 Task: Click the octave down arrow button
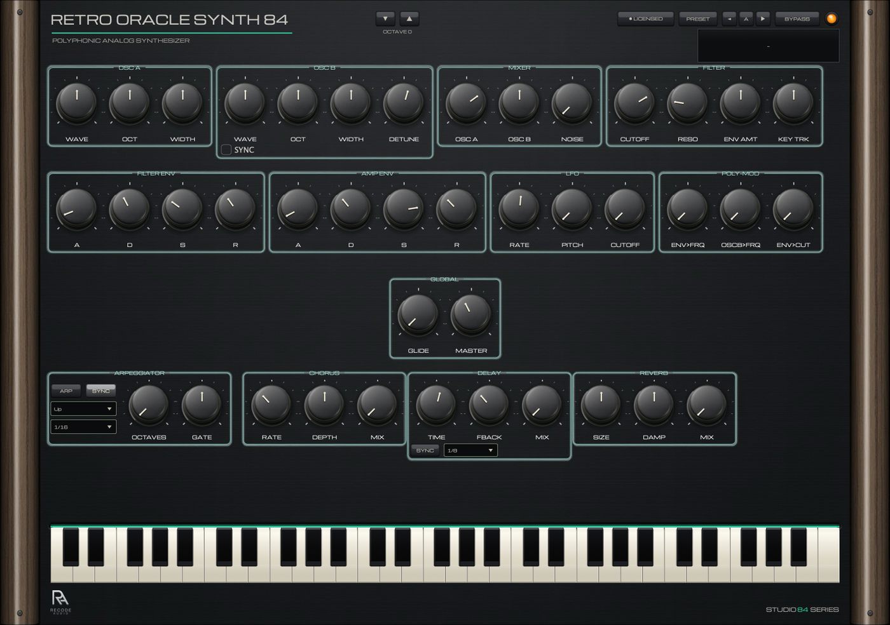[385, 18]
